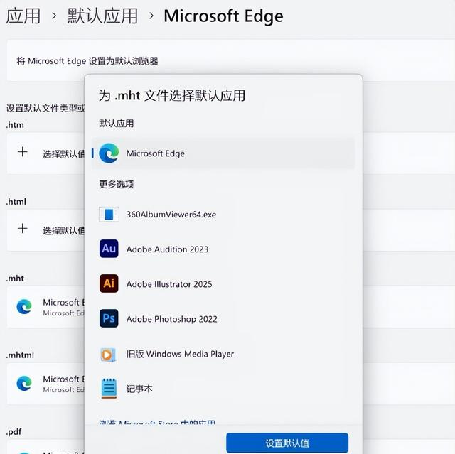Image resolution: width=455 pixels, height=454 pixels.
Task: Click the .html file type label
Action: 16,202
